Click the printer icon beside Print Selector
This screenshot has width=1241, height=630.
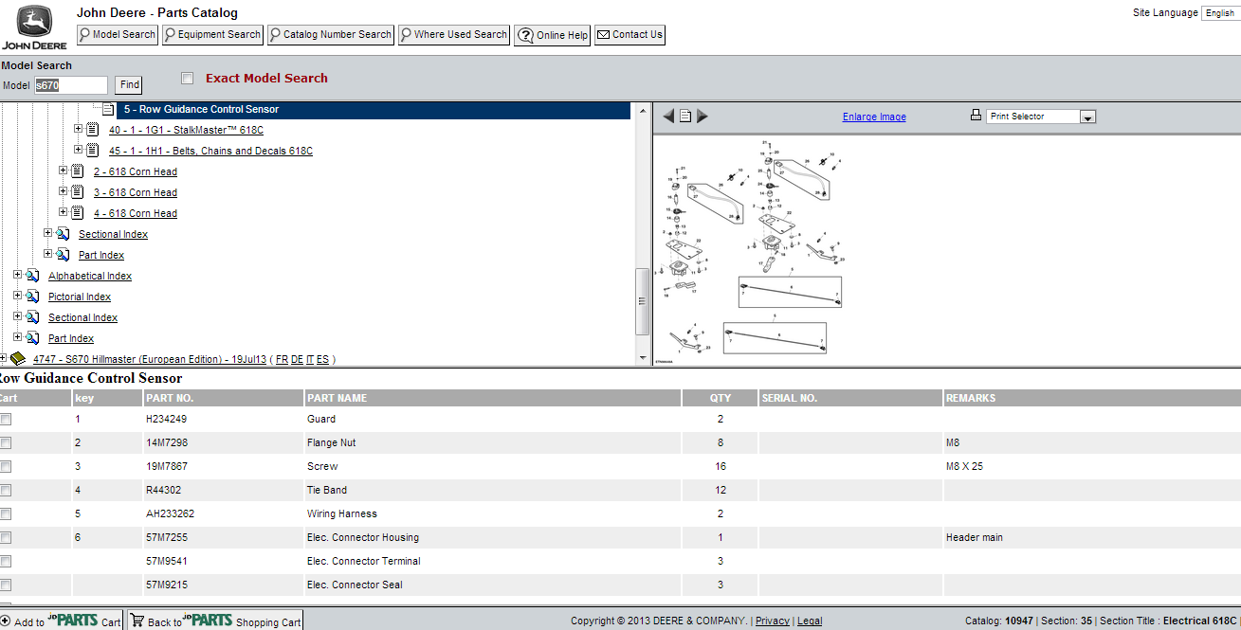click(x=976, y=116)
